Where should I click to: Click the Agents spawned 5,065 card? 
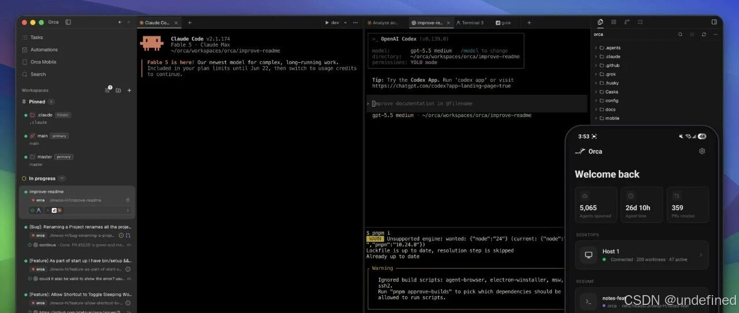[x=596, y=205]
